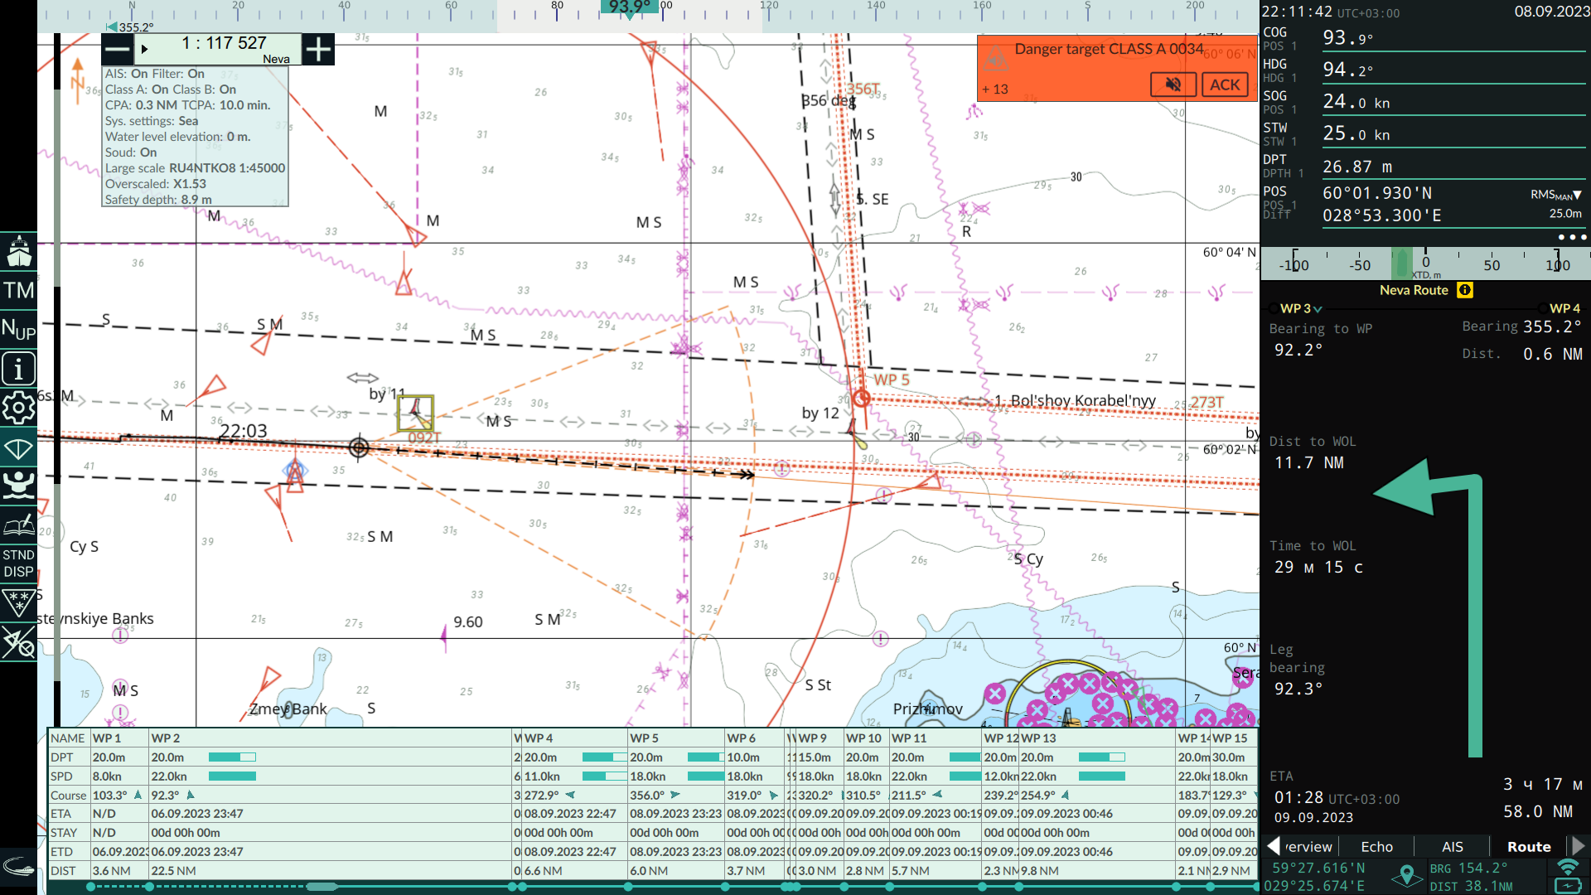Click the heading tape at 93.9°
1591x895 pixels.
pyautogui.click(x=629, y=7)
